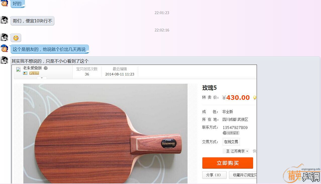Open the seller name 老朱爱烧饼 link
This screenshot has width=321, height=184.
[x=32, y=68]
